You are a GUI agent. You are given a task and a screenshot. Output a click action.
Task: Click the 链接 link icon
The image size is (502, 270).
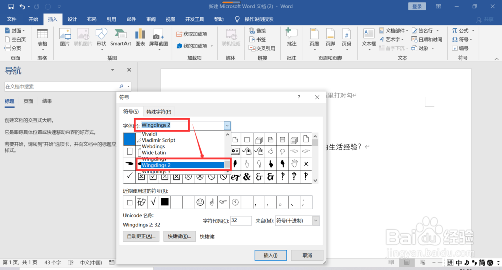pyautogui.click(x=258, y=31)
